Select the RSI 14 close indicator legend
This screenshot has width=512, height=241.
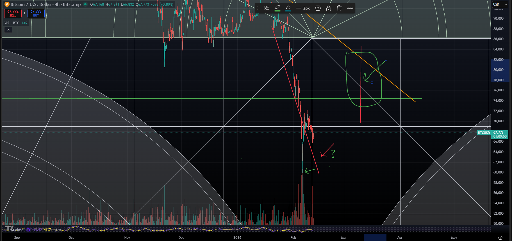click(14, 230)
